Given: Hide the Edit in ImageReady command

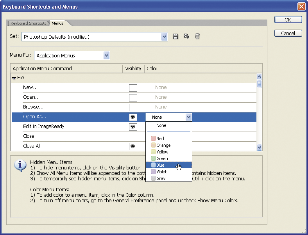Looking at the screenshot, I should (133, 127).
